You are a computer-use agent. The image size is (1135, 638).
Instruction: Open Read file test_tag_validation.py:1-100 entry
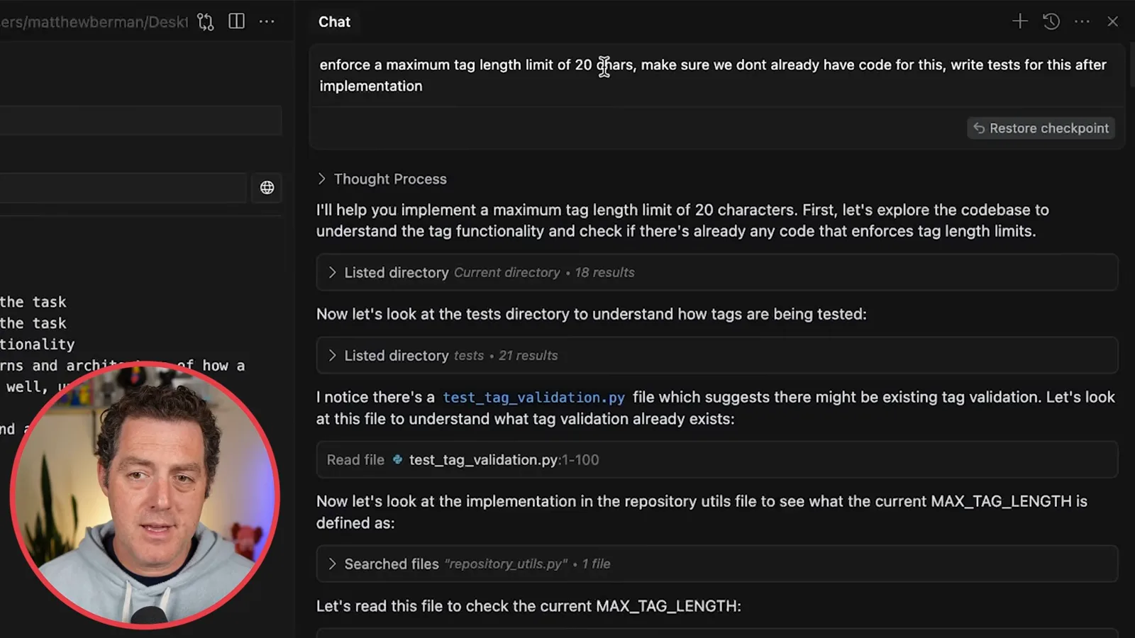[717, 459]
